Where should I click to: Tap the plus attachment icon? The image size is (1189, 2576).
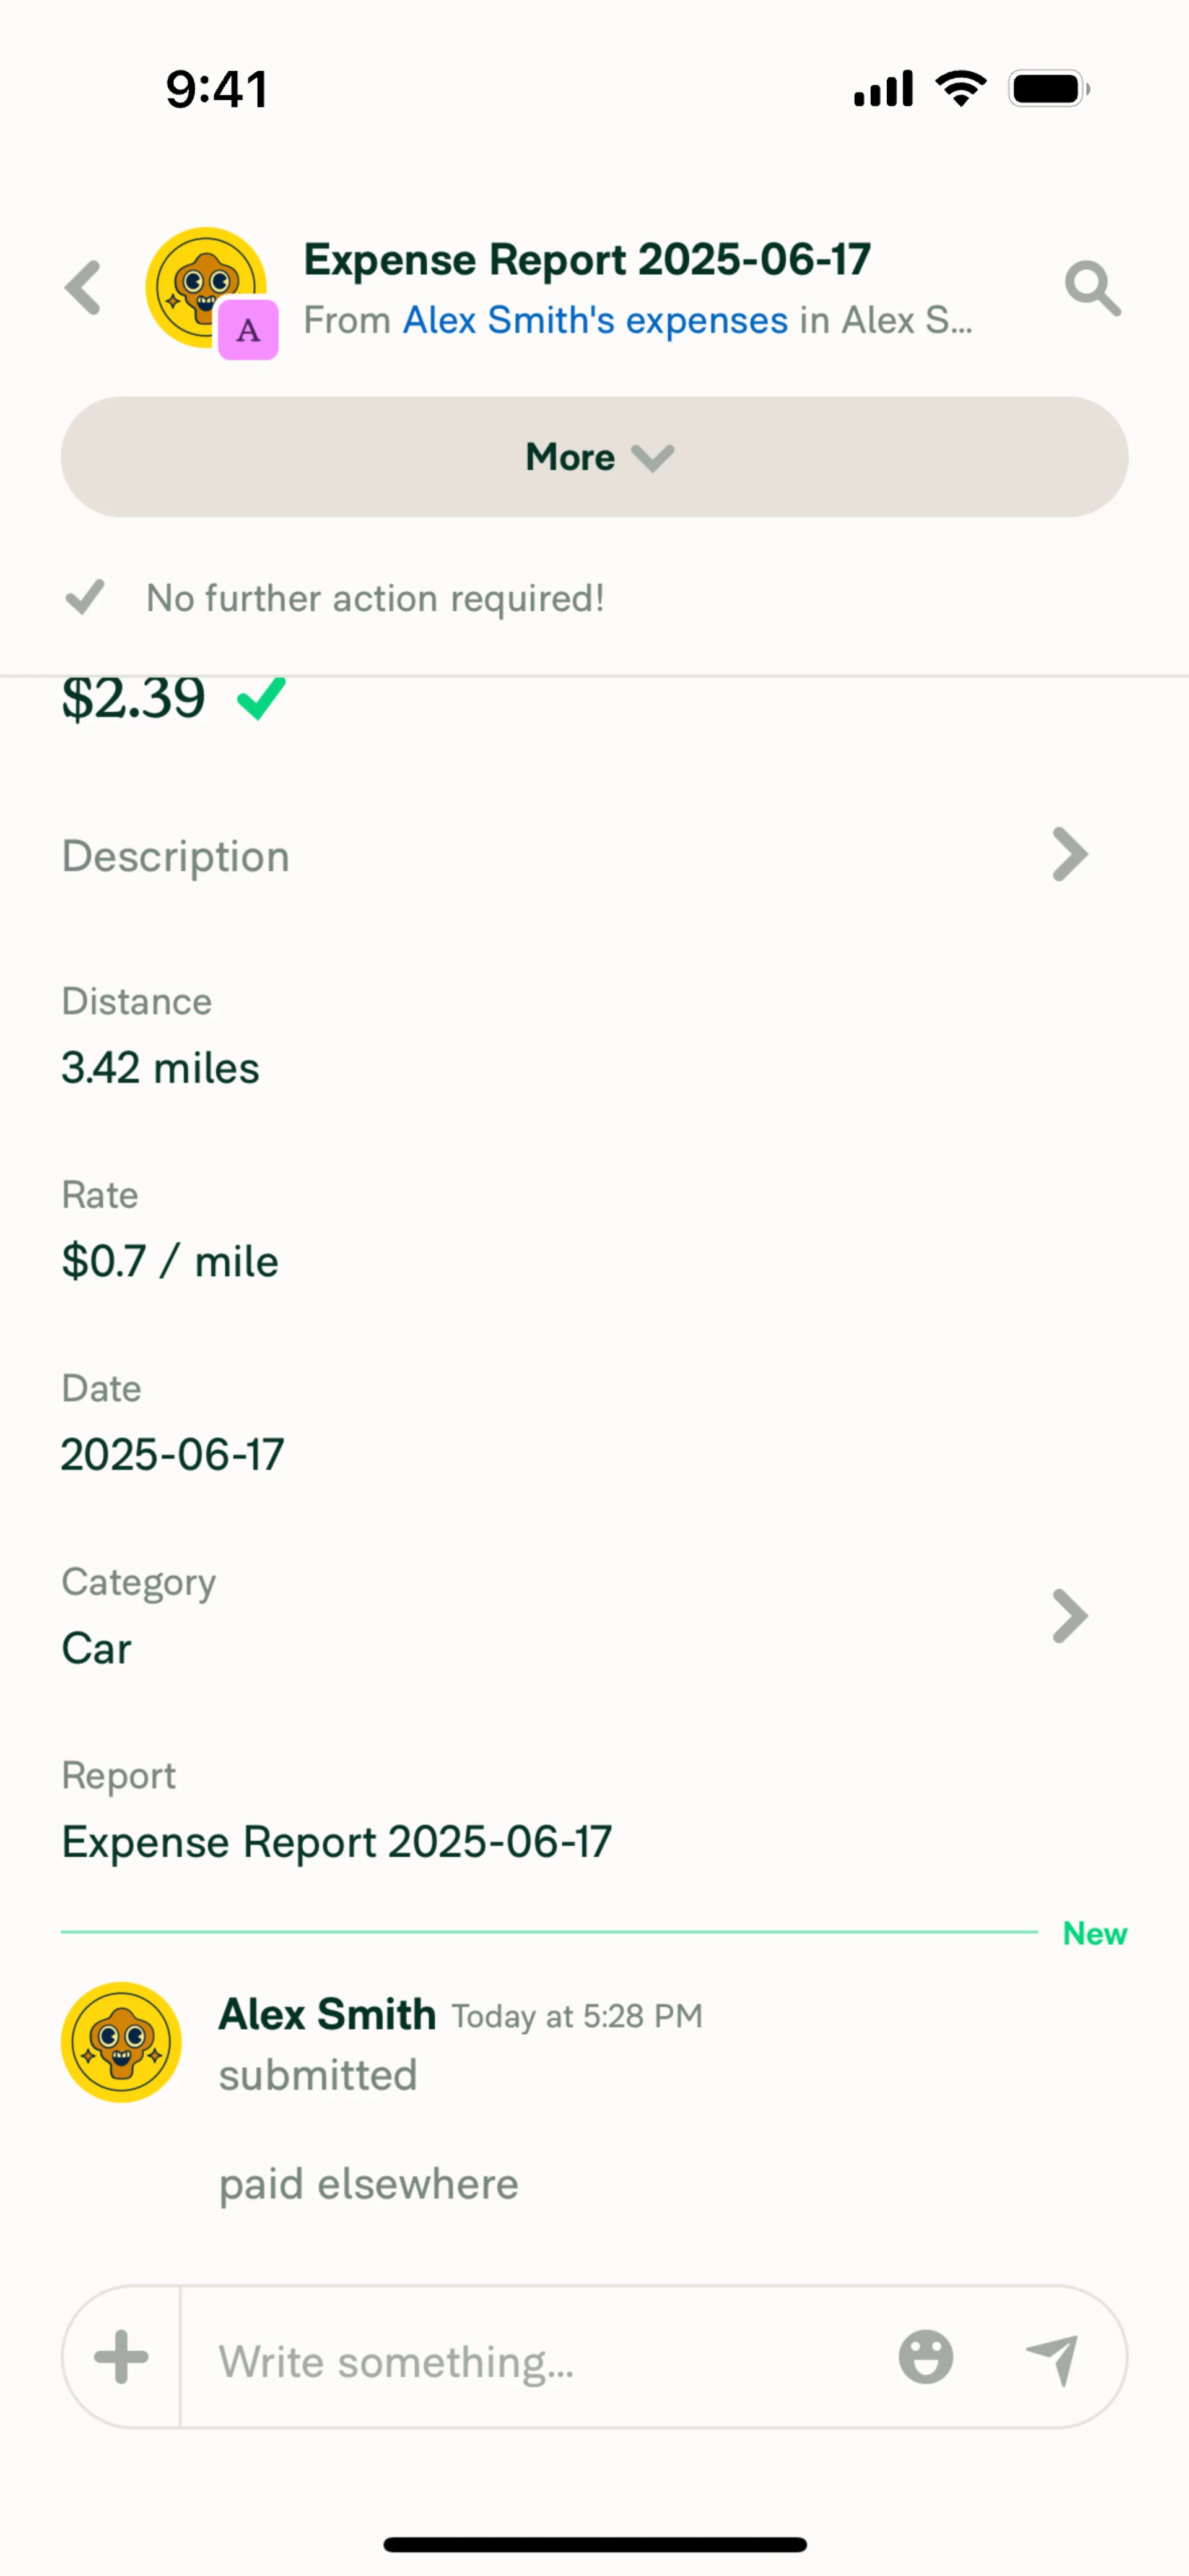(x=121, y=2357)
